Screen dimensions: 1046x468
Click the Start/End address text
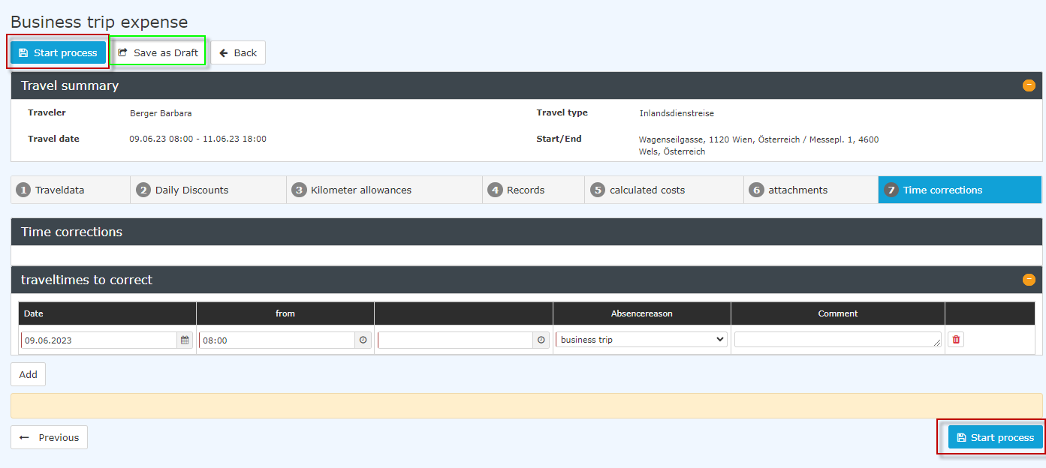click(x=758, y=145)
